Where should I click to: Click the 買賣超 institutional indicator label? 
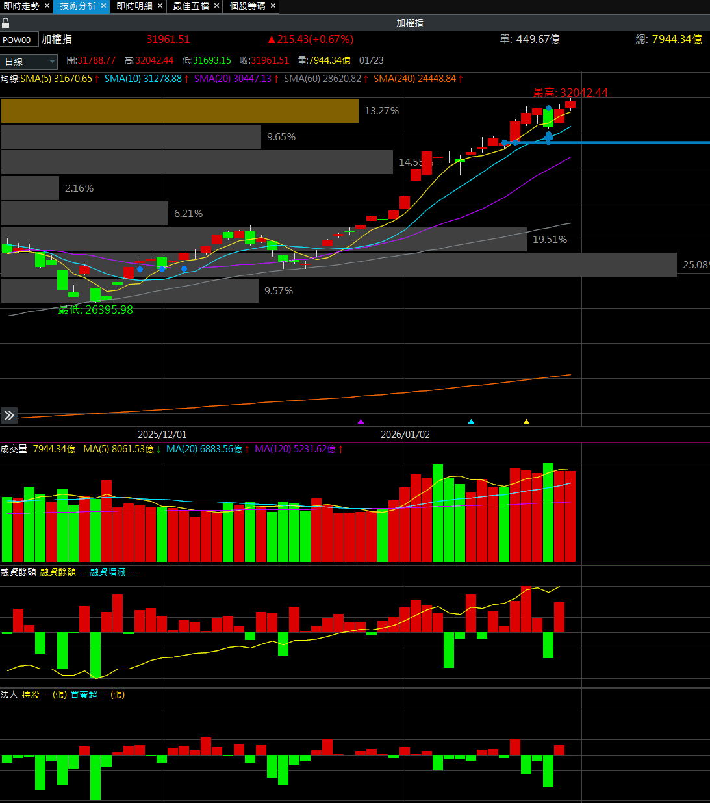[84, 695]
